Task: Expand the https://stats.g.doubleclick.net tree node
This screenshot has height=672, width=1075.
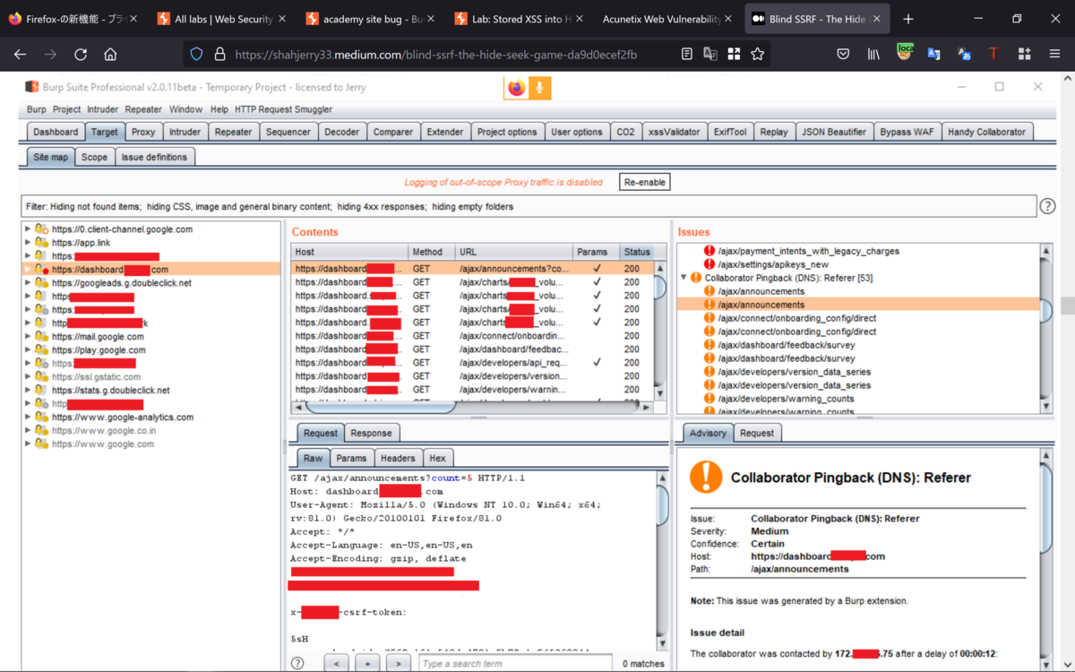Action: point(28,391)
